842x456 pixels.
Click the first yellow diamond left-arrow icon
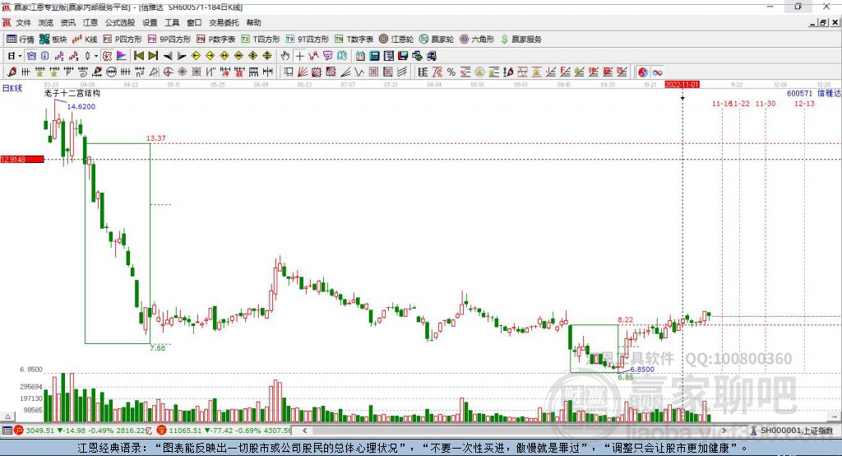196,56
